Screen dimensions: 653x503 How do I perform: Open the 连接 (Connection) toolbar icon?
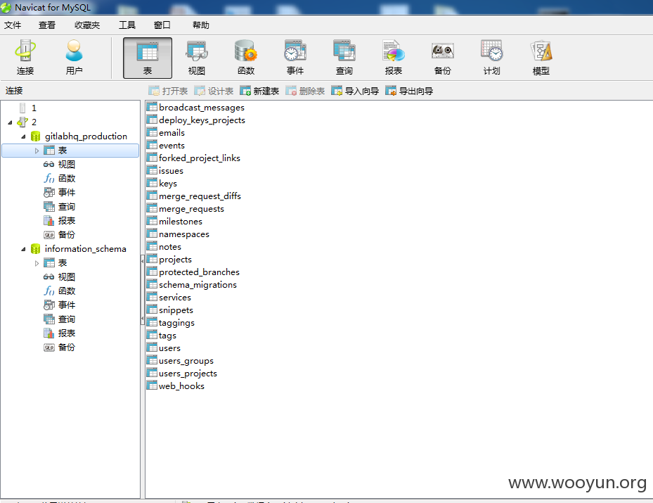pos(25,58)
